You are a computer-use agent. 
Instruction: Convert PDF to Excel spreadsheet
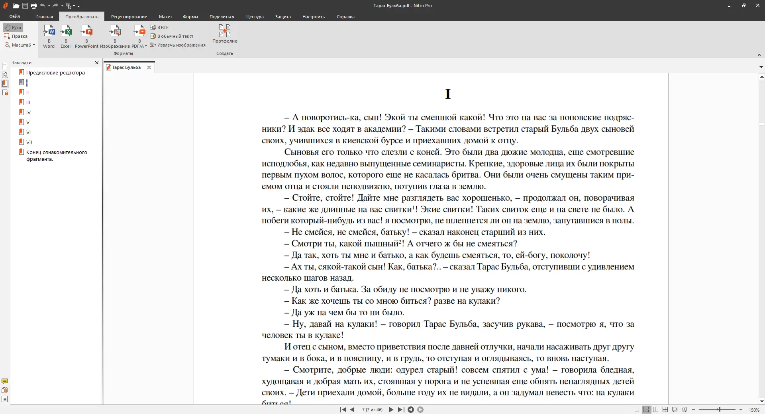[66, 36]
